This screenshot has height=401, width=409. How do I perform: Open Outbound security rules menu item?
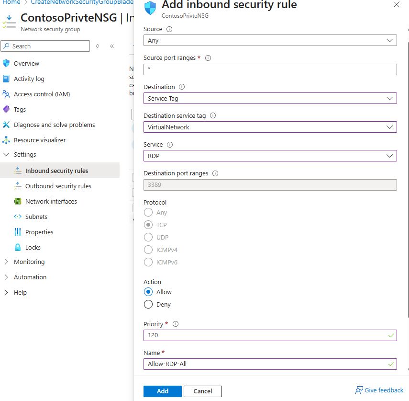tap(58, 186)
